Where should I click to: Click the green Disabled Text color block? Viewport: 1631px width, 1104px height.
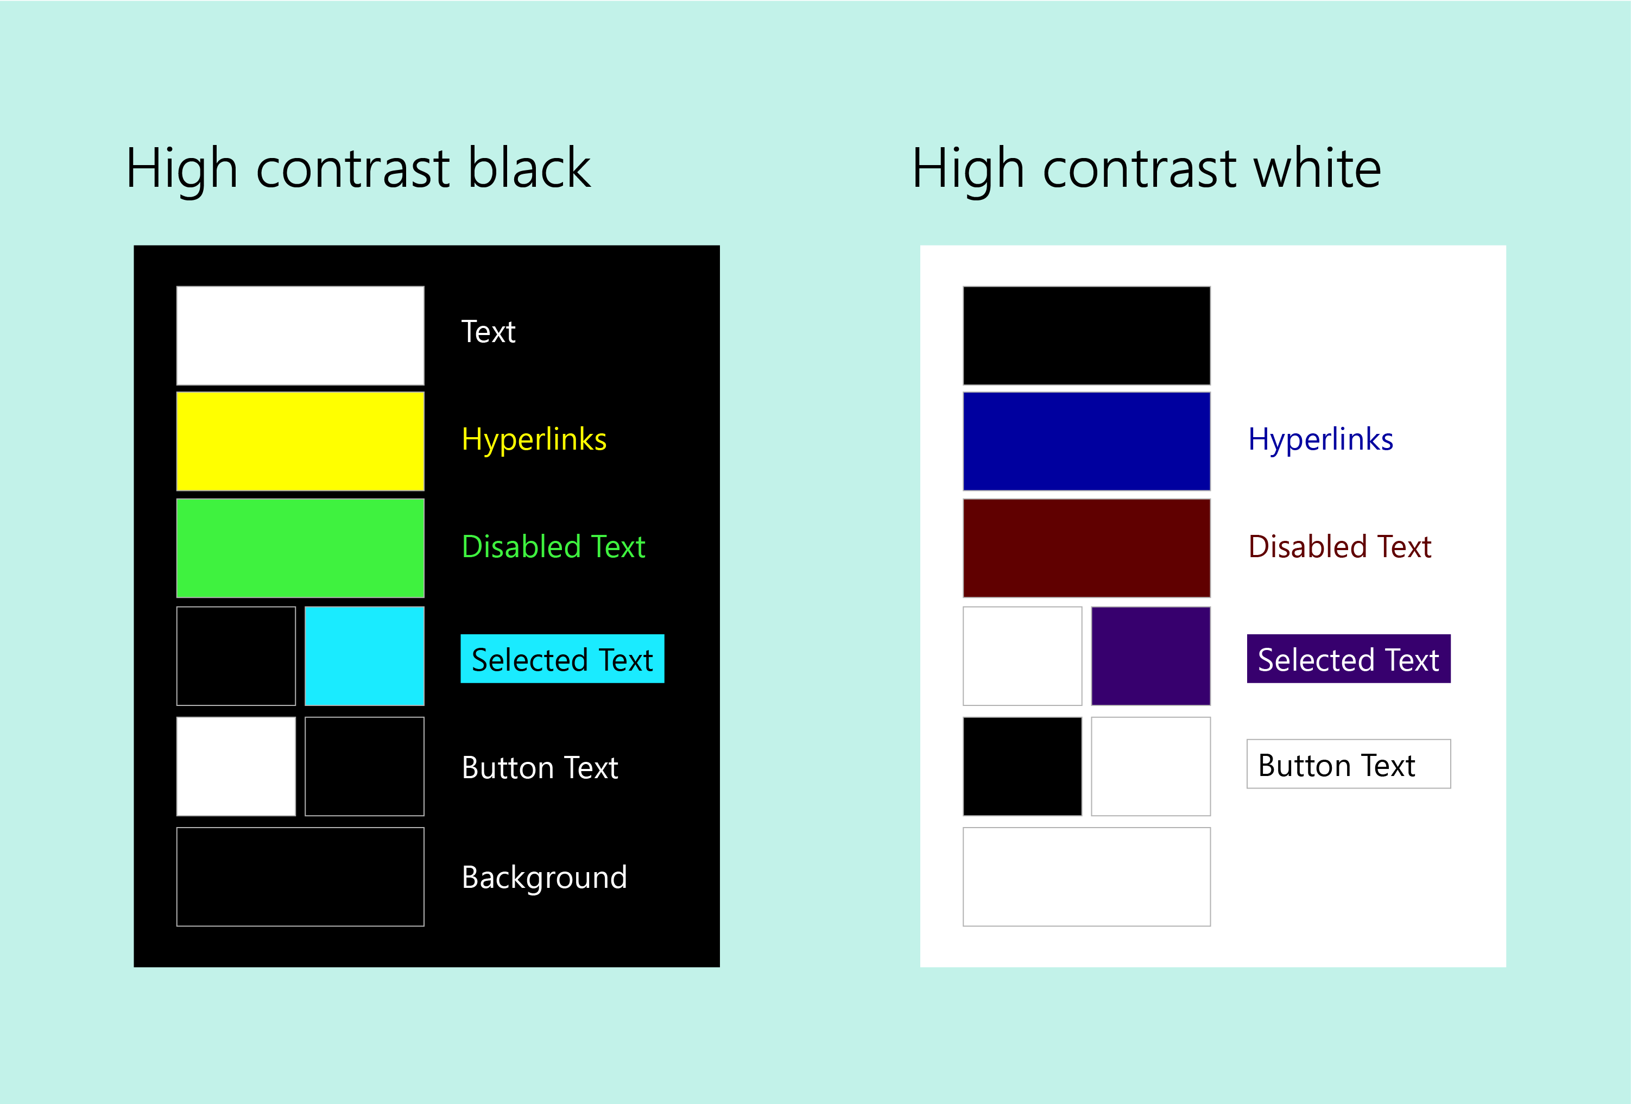[x=302, y=536]
